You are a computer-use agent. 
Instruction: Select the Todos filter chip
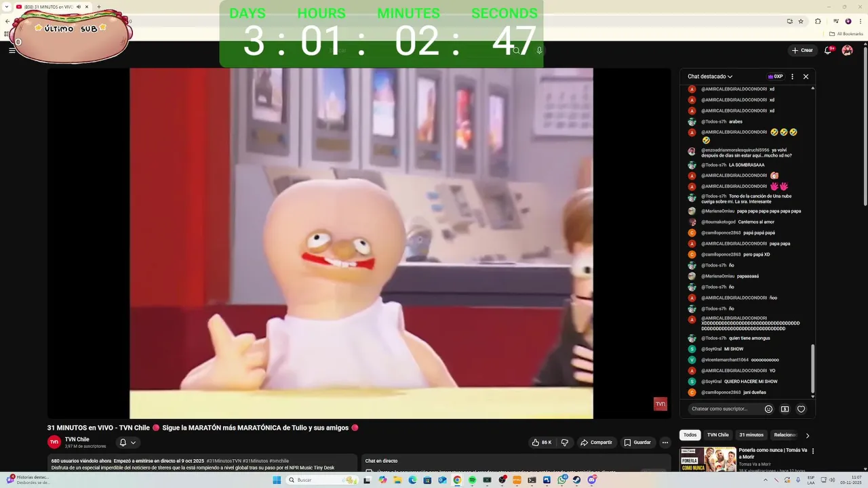click(690, 435)
